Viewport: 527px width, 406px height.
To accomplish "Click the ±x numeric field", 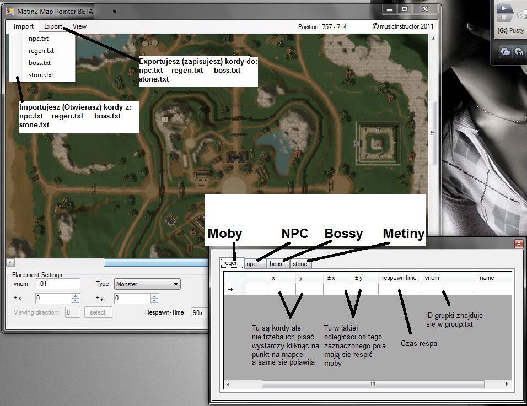I will point(54,298).
